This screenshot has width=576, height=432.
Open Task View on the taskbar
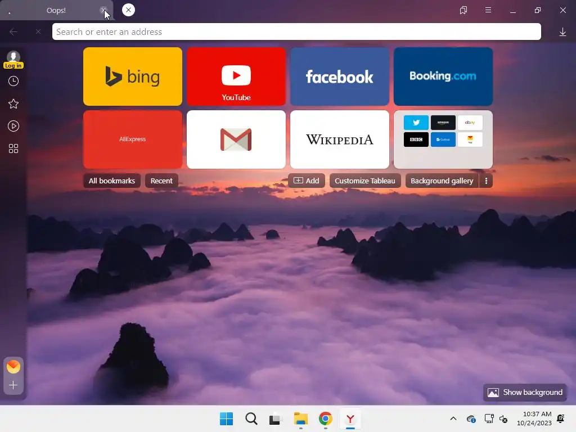[274, 418]
